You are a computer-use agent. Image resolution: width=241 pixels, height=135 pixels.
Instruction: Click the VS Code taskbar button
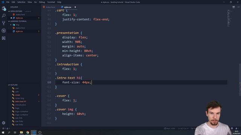coord(34,132)
